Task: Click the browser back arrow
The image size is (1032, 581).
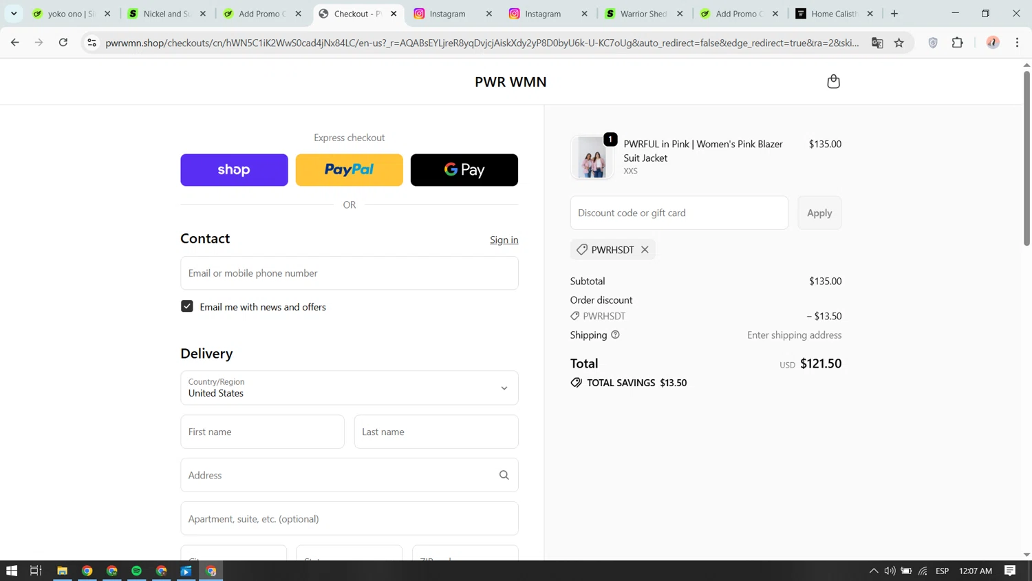Action: coord(15,43)
